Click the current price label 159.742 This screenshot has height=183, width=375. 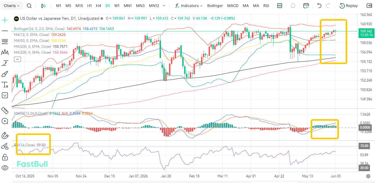point(366,31)
